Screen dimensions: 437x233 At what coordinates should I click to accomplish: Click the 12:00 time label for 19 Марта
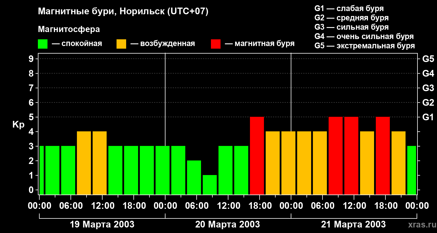[x=102, y=206]
